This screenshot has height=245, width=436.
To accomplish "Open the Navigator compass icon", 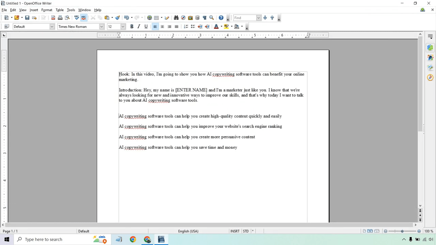I will (x=183, y=18).
